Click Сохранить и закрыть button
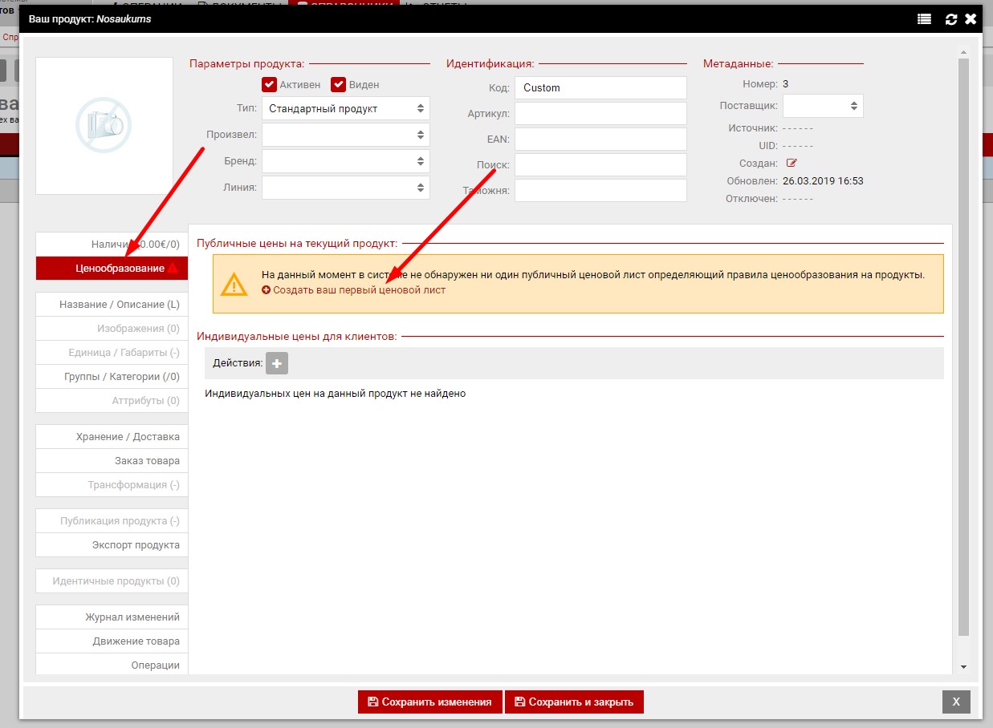Image resolution: width=993 pixels, height=728 pixels. [x=574, y=702]
